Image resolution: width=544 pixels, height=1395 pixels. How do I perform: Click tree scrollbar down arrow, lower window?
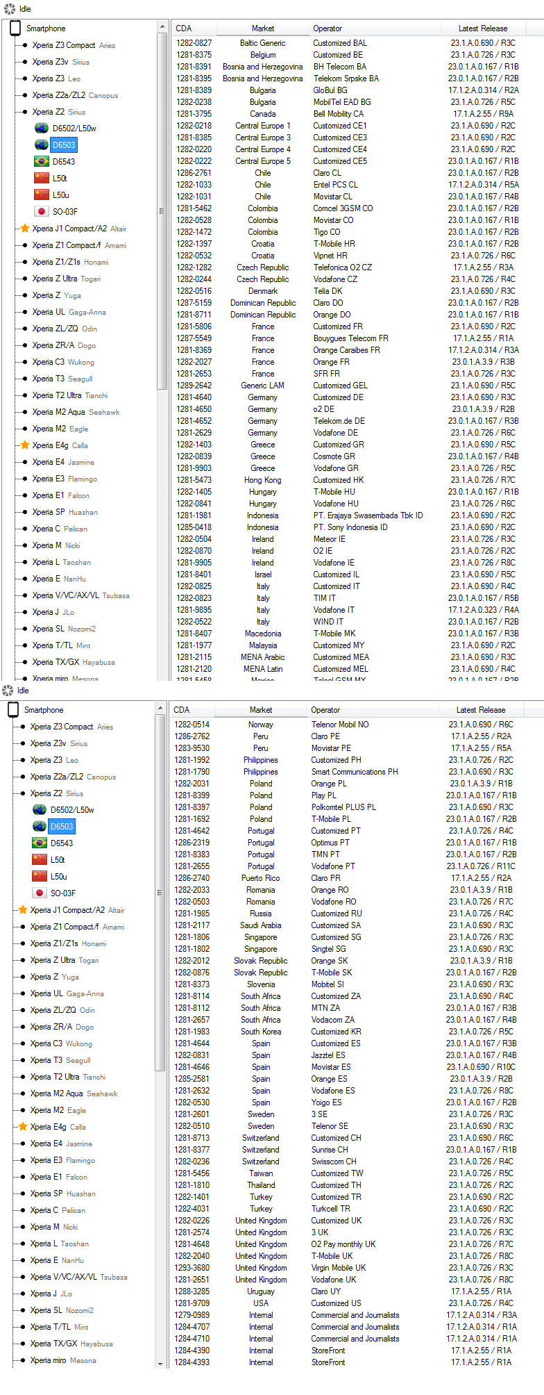160,1363
